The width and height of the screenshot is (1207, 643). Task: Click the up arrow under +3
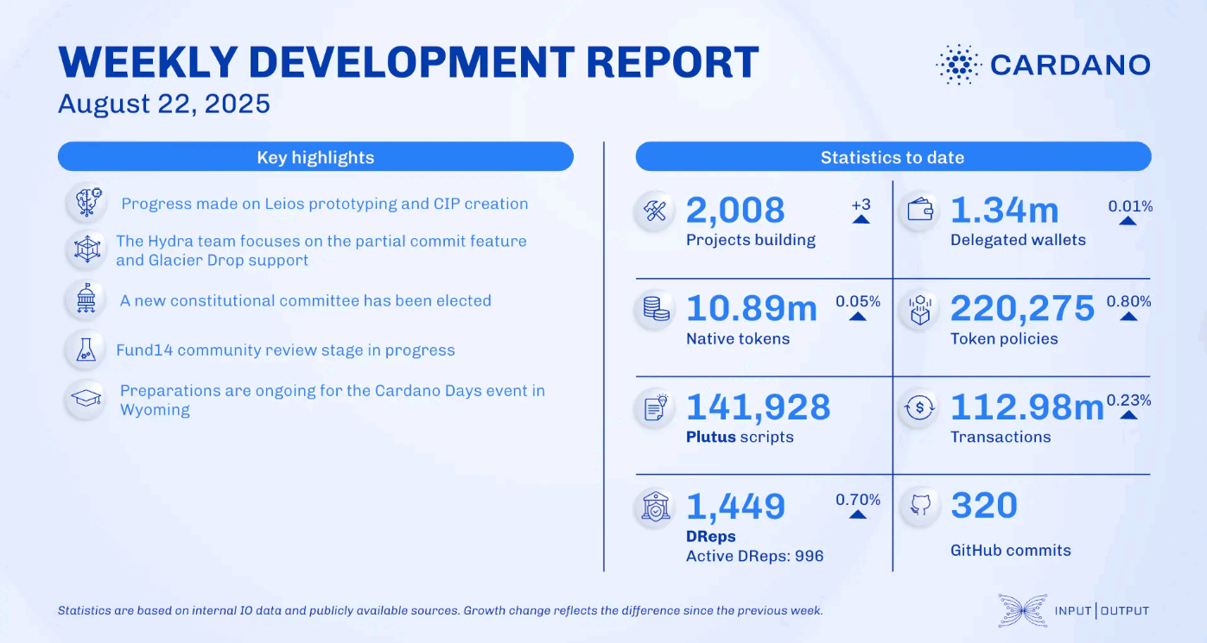(861, 219)
